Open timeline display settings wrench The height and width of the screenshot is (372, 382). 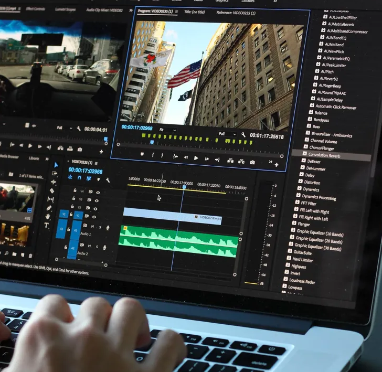(x=108, y=180)
